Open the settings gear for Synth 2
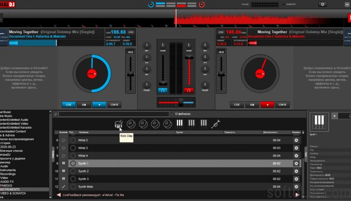This screenshot has width=351, height=201. (296, 171)
